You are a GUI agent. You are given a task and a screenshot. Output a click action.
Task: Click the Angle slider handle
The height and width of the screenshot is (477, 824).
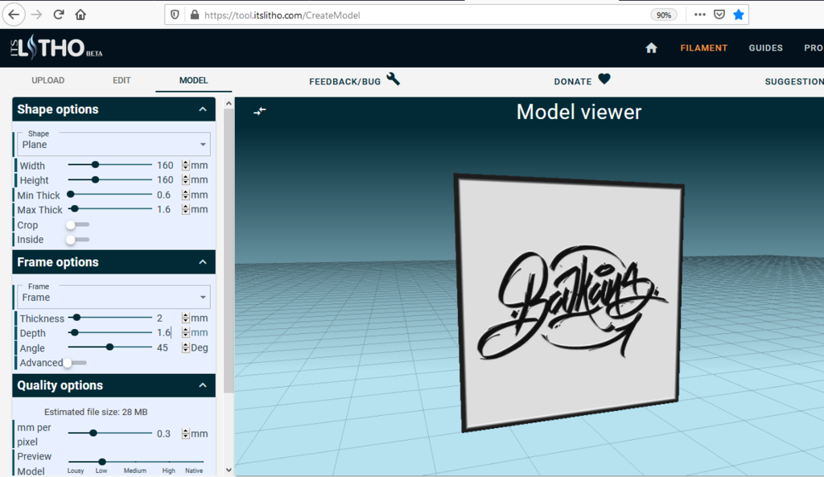(x=109, y=347)
